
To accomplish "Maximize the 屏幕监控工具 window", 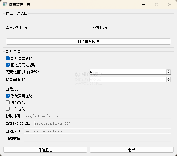I will pyautogui.click(x=156, y=4).
